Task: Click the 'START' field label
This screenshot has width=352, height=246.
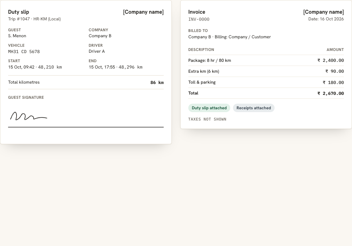Action: [14, 61]
